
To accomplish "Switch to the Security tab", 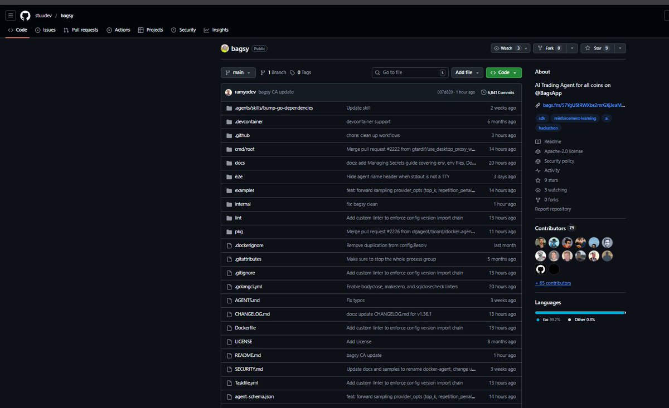I will point(183,30).
